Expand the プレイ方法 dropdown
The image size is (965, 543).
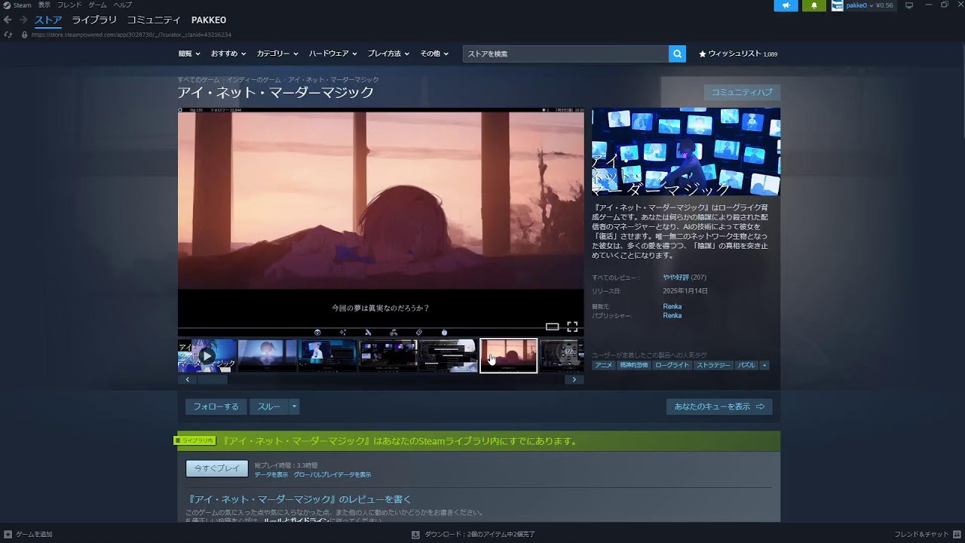388,54
